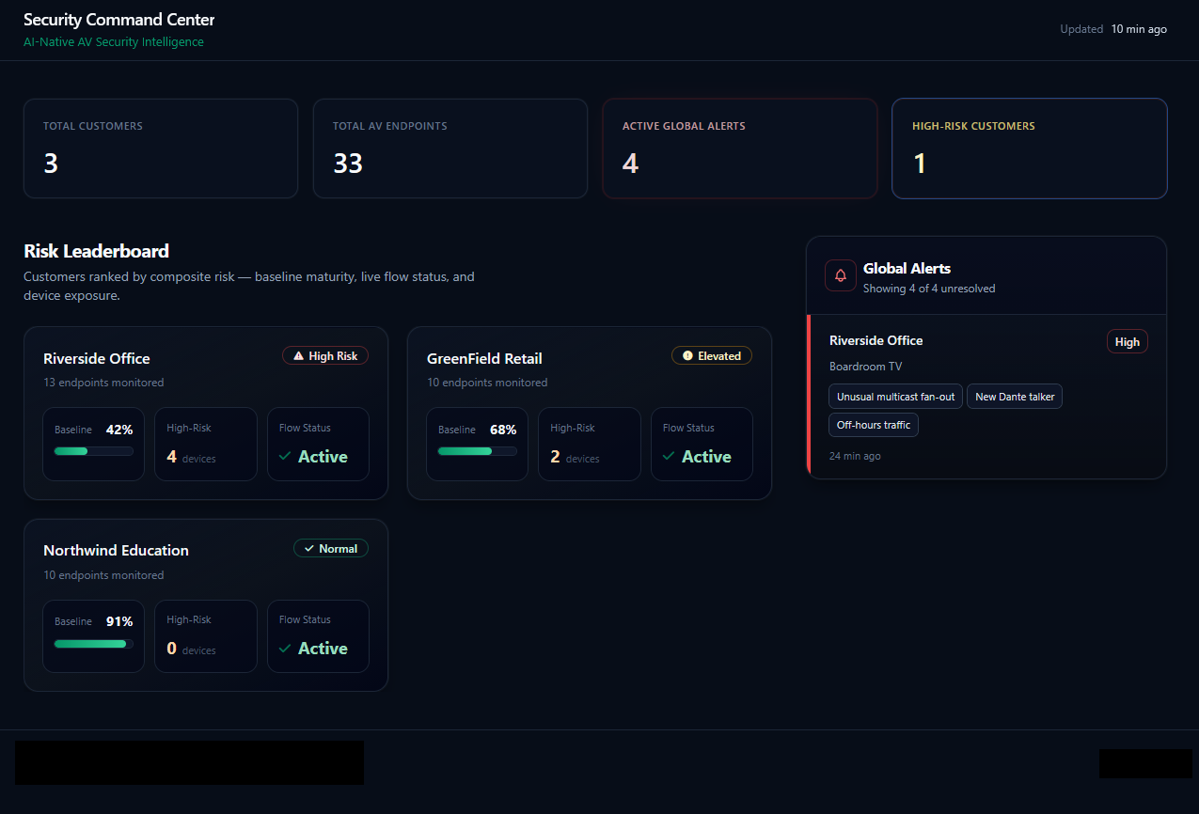Click the Risk Leaderboard heading

96,251
